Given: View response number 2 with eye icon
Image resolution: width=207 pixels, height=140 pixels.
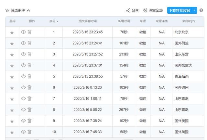Looking at the screenshot, I should (x=23, y=43).
